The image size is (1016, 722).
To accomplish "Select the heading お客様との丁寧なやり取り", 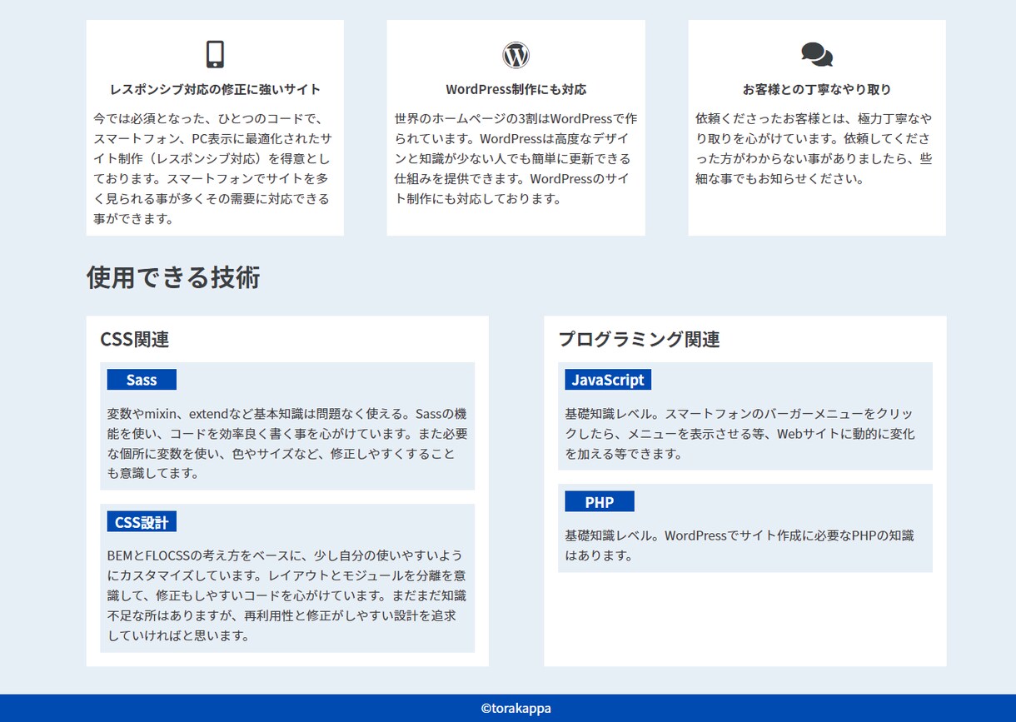I will [x=817, y=89].
